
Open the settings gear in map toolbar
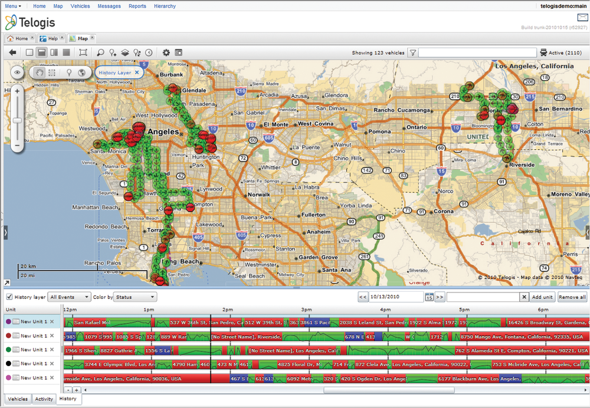click(166, 52)
